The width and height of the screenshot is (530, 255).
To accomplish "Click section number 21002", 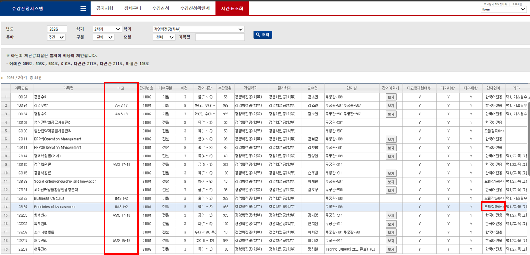I will (x=147, y=249).
